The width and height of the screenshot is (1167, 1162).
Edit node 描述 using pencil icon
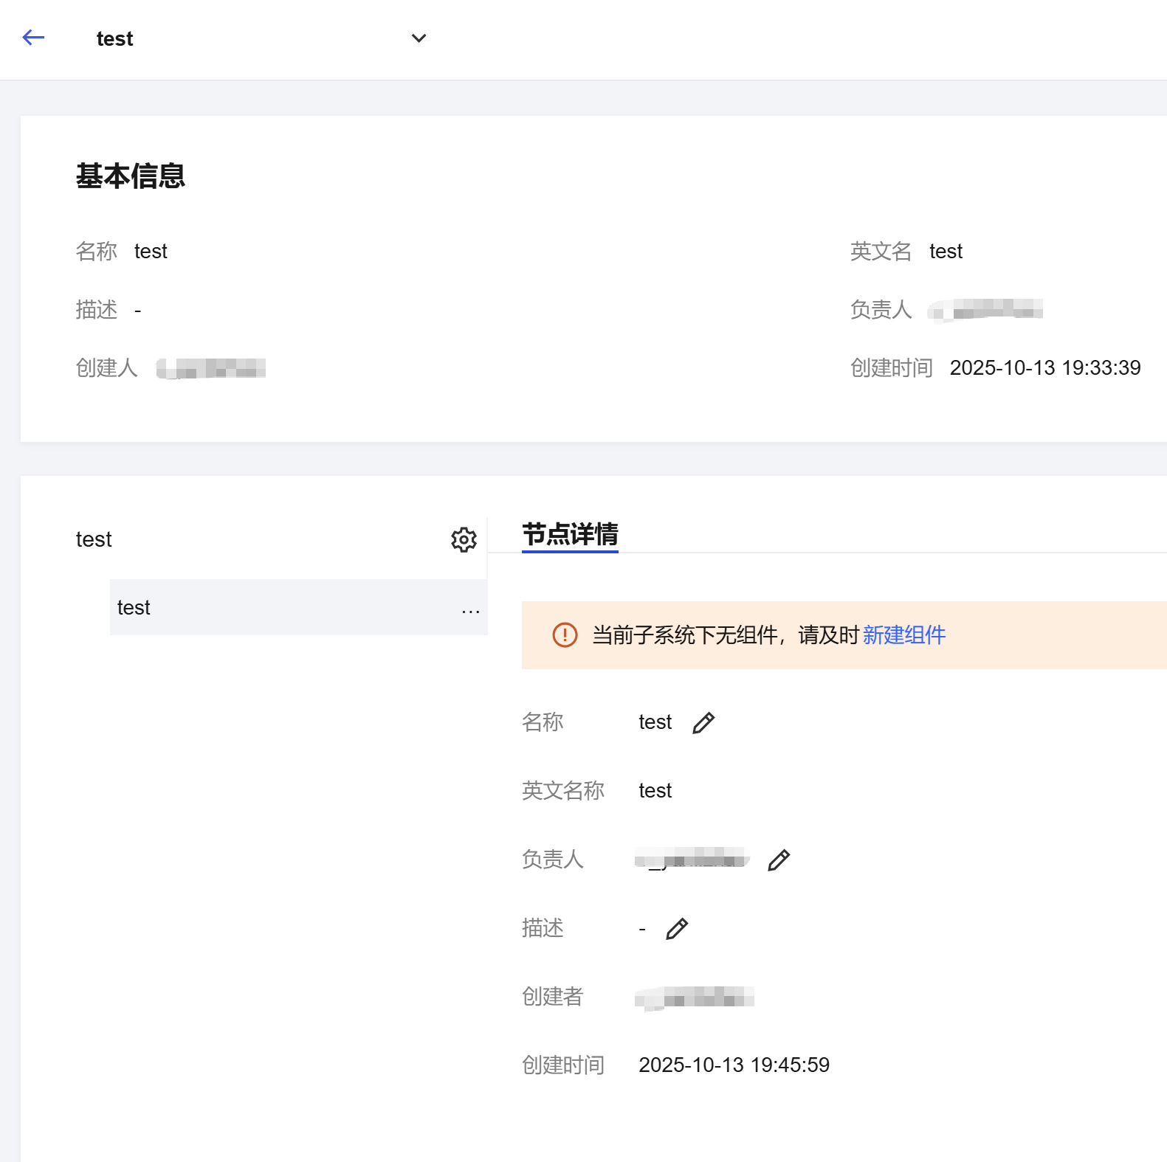(x=676, y=929)
